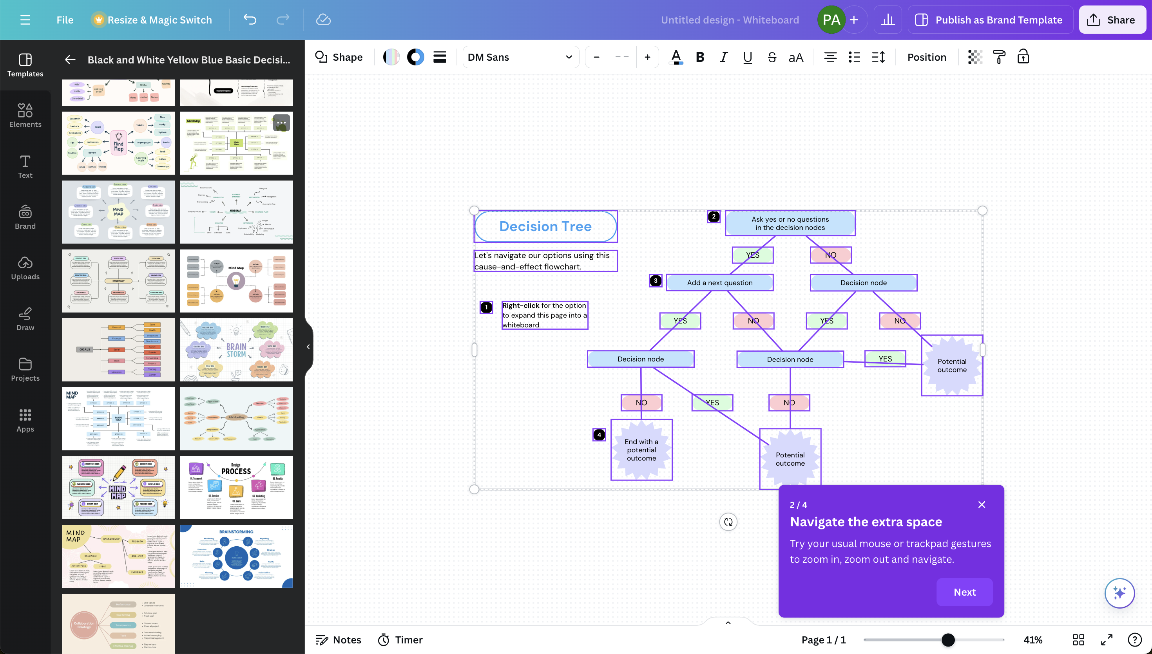Open the Position panel
Image resolution: width=1152 pixels, height=654 pixels.
coord(926,57)
